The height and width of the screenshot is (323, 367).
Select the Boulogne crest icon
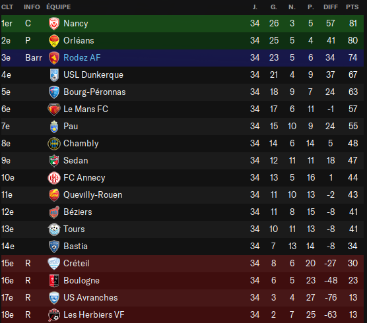[54, 281]
